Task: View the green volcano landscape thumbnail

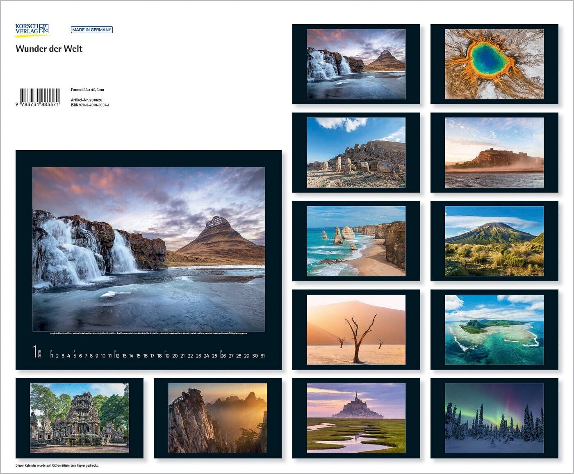Action: click(x=494, y=241)
